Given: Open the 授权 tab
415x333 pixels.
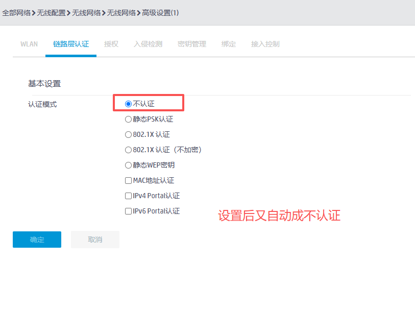Looking at the screenshot, I should [x=111, y=44].
